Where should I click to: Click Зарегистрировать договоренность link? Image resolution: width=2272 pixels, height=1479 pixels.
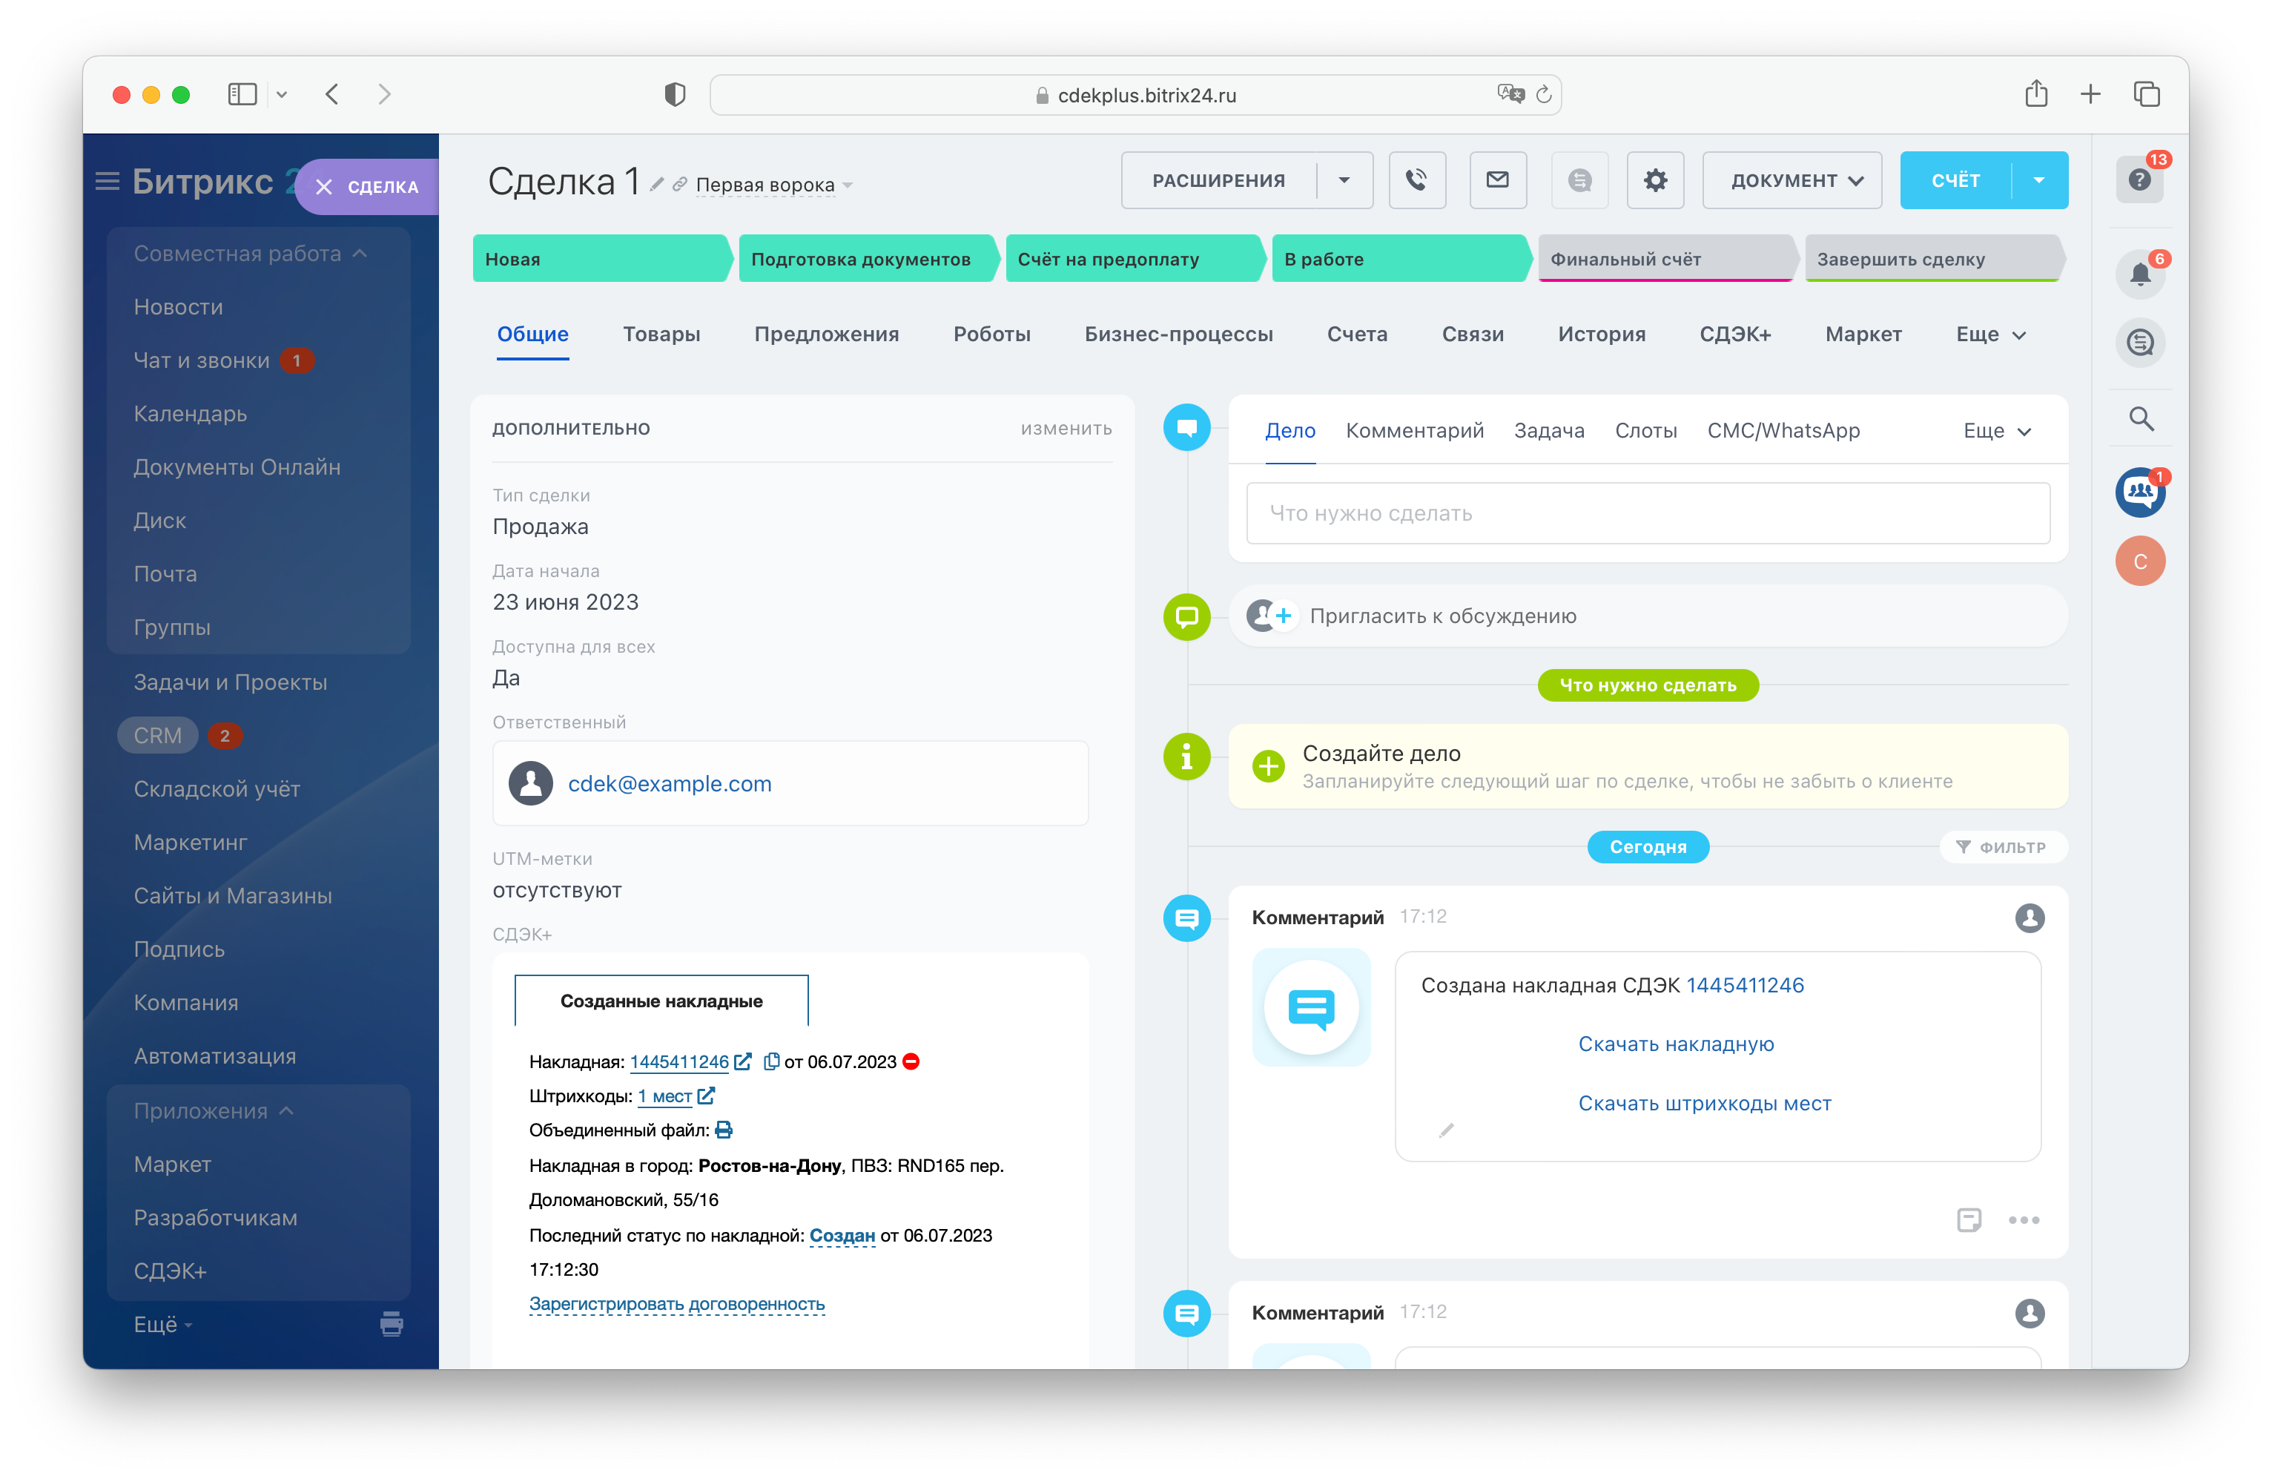click(x=676, y=1303)
